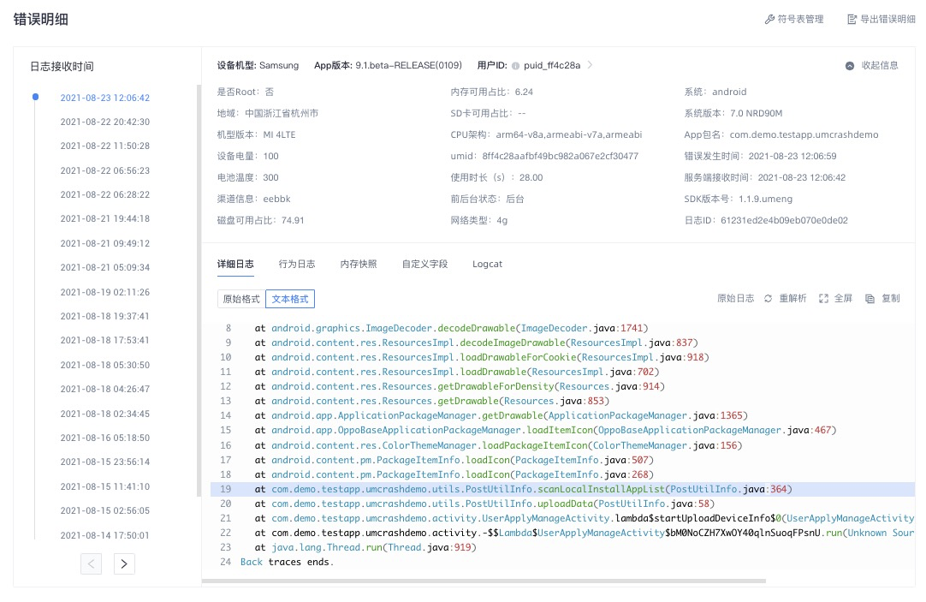Viewport: 926px width, 602px height.
Task: Select the 文本格式 format toggle
Action: 290,299
